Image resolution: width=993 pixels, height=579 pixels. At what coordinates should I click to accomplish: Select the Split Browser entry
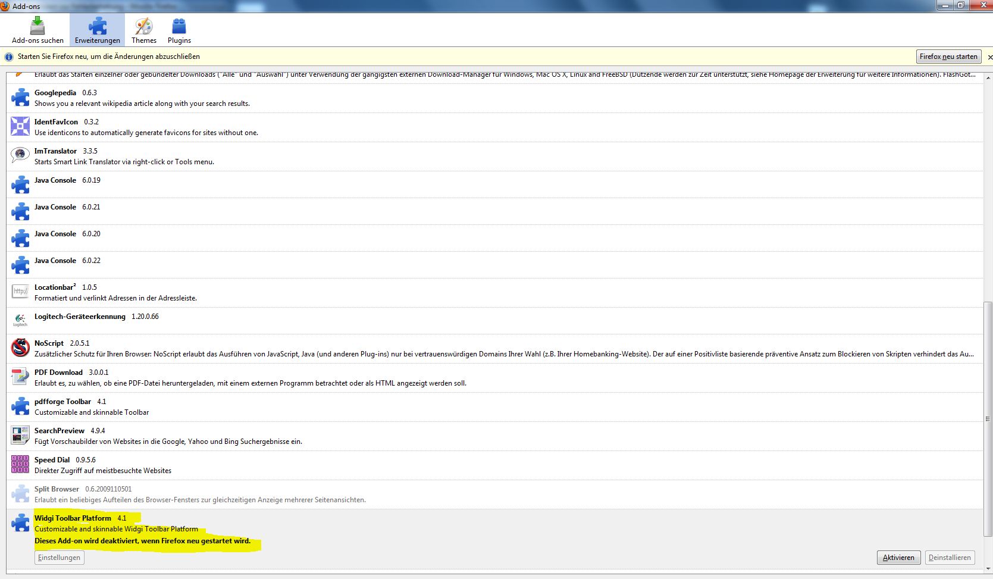(x=494, y=495)
